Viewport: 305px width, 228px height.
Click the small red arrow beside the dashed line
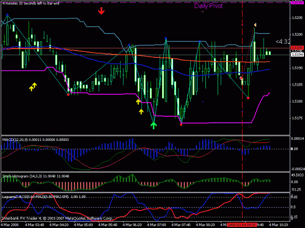(x=241, y=78)
